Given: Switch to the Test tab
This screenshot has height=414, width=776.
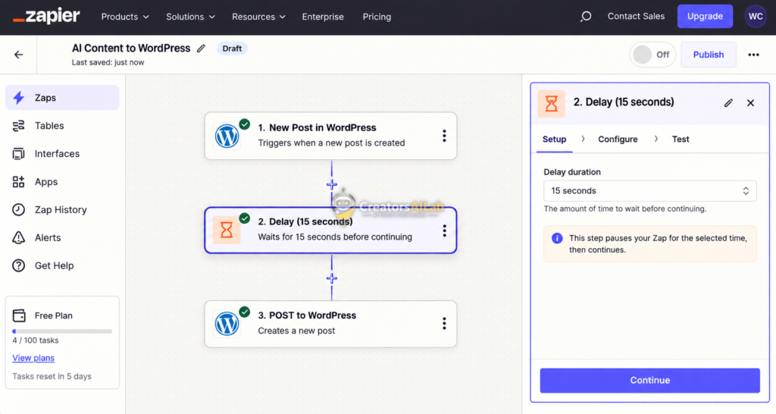Looking at the screenshot, I should [681, 140].
